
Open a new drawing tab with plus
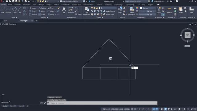(x=37, y=21)
